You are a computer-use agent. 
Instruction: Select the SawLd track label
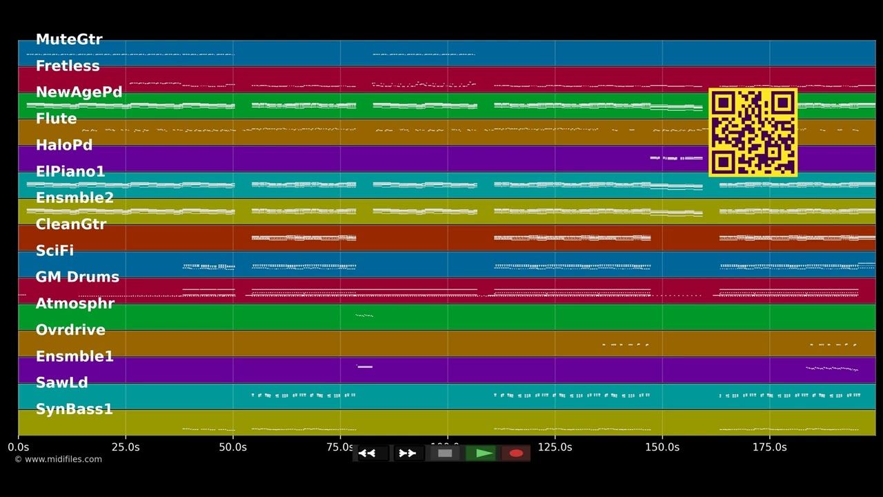[x=61, y=382]
